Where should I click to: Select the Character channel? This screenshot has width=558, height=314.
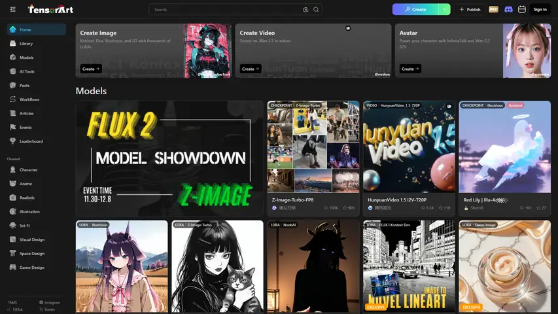36,170
